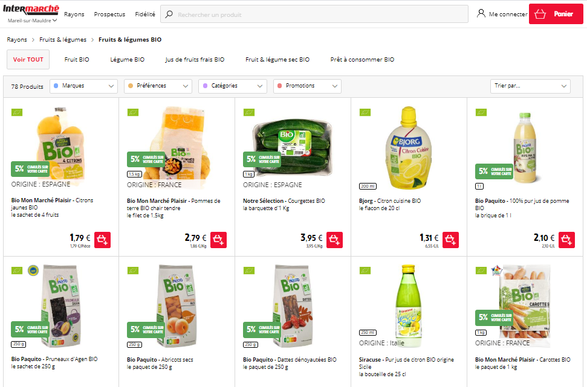Add Bjorg Citron cuisine BIO to cart

pos(451,240)
